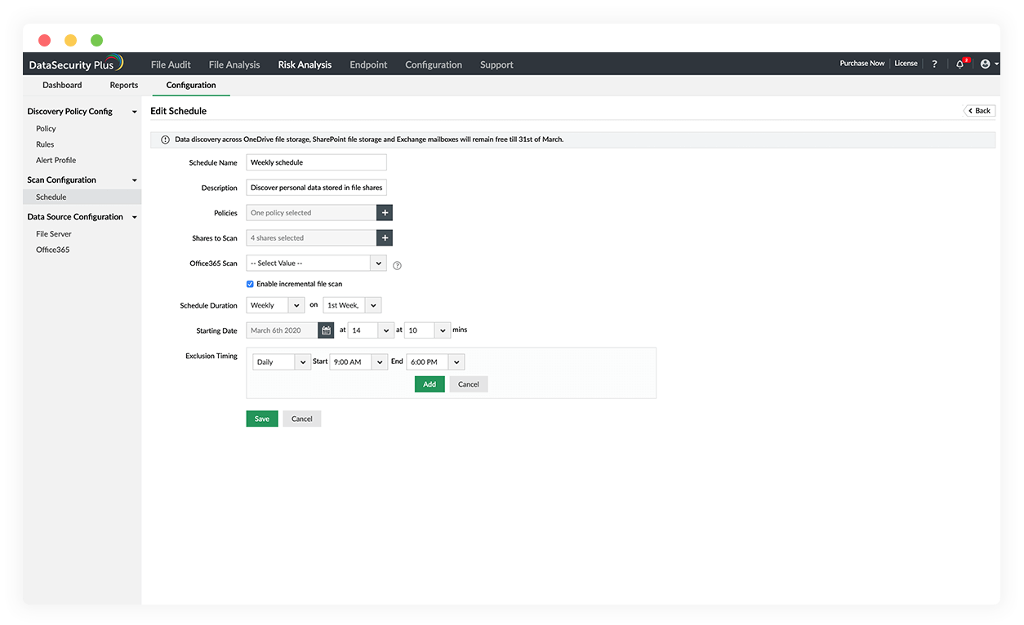Click the Description input field
This screenshot has width=1024, height=625.
tap(316, 188)
